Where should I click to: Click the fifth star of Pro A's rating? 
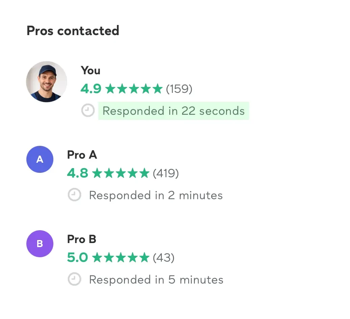145,173
